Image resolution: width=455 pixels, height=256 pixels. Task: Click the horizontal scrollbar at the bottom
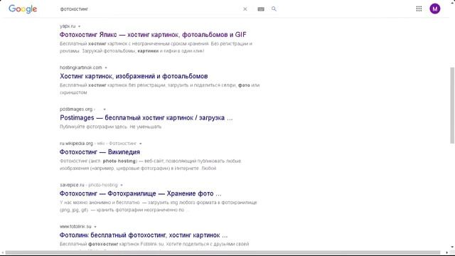coord(223,253)
